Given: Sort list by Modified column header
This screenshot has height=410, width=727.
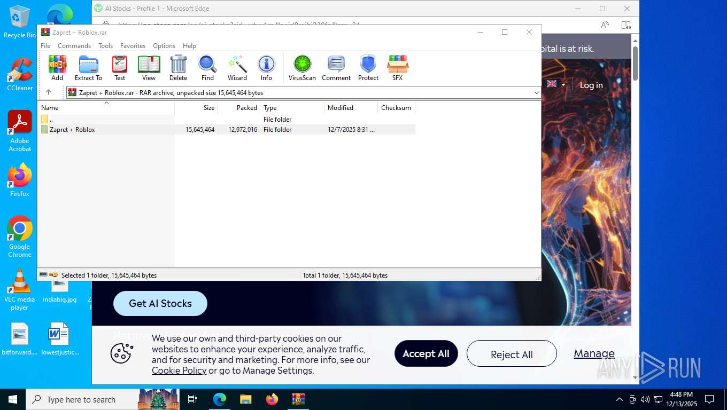Looking at the screenshot, I should 351,108.
